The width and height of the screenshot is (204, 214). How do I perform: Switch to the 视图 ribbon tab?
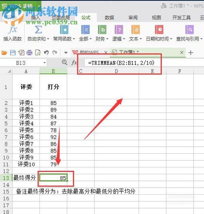coord(156,18)
